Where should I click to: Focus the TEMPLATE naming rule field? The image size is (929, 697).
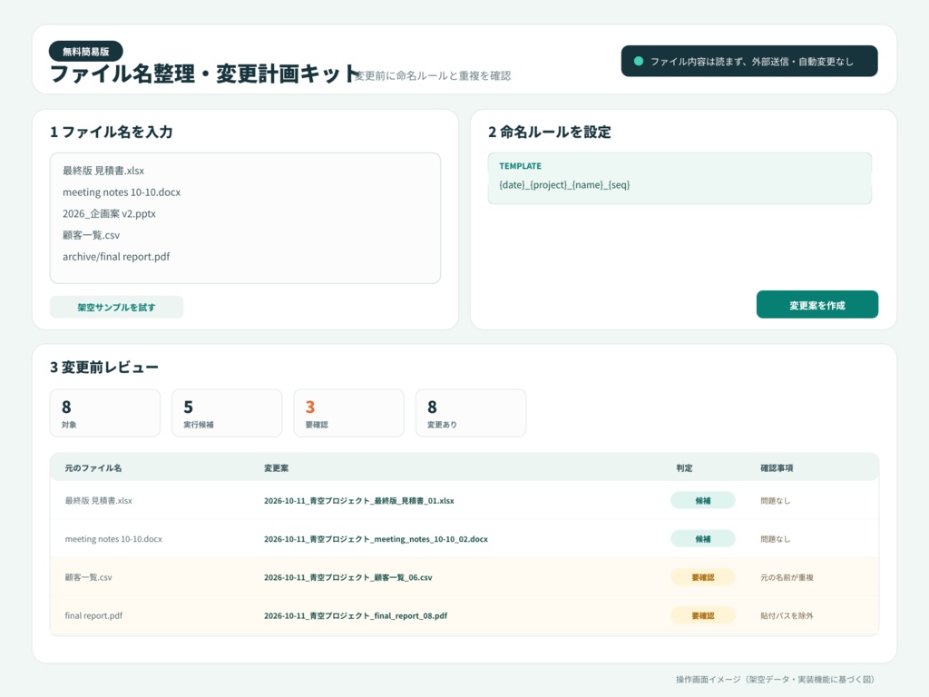(x=680, y=179)
